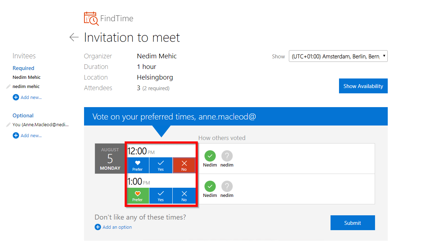
Task: Click nedim's gray question mark for 1:00
Action: pos(227,186)
